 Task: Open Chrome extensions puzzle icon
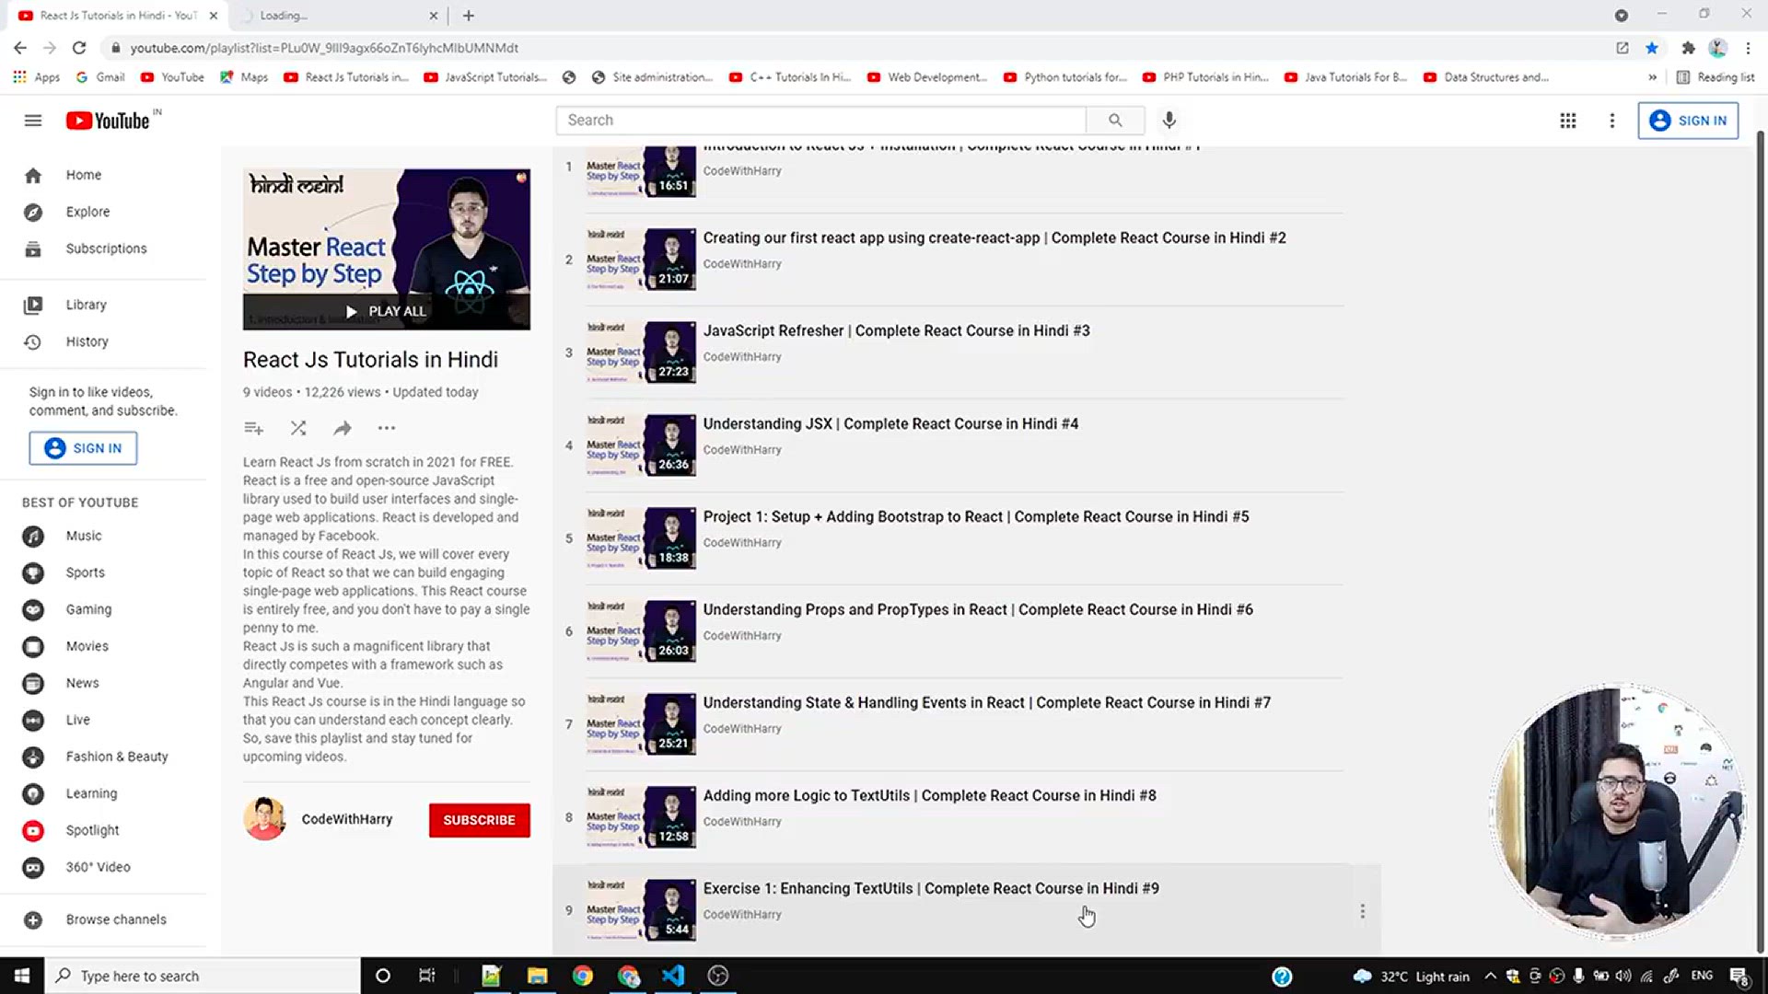pyautogui.click(x=1688, y=48)
